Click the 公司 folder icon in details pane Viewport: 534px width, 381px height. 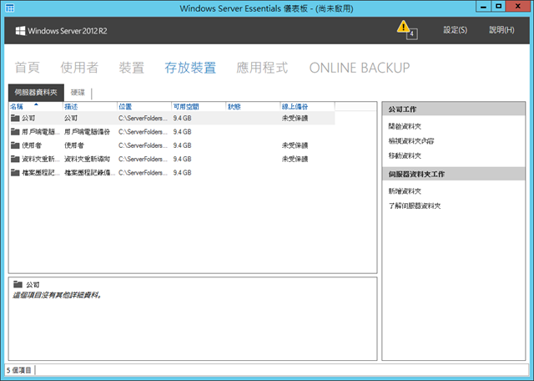click(18, 284)
